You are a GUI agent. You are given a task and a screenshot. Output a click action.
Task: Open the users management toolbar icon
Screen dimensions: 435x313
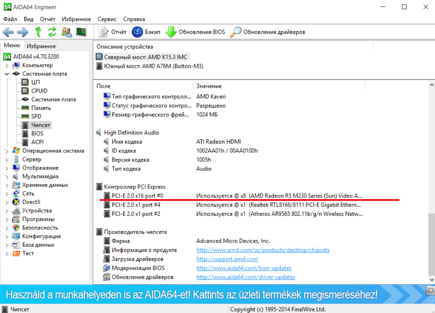[67, 32]
